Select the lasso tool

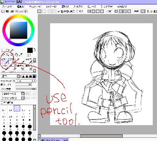point(7,50)
